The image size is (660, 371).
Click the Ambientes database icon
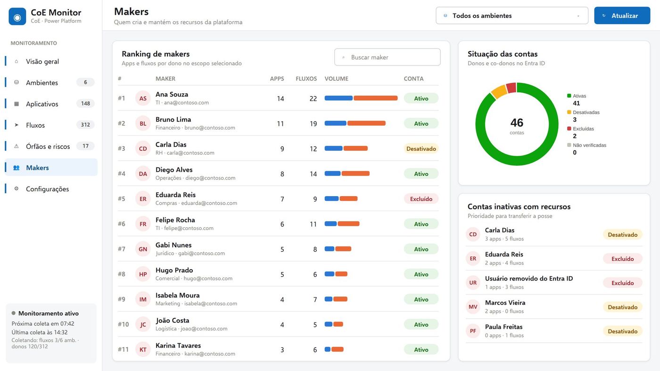point(16,82)
